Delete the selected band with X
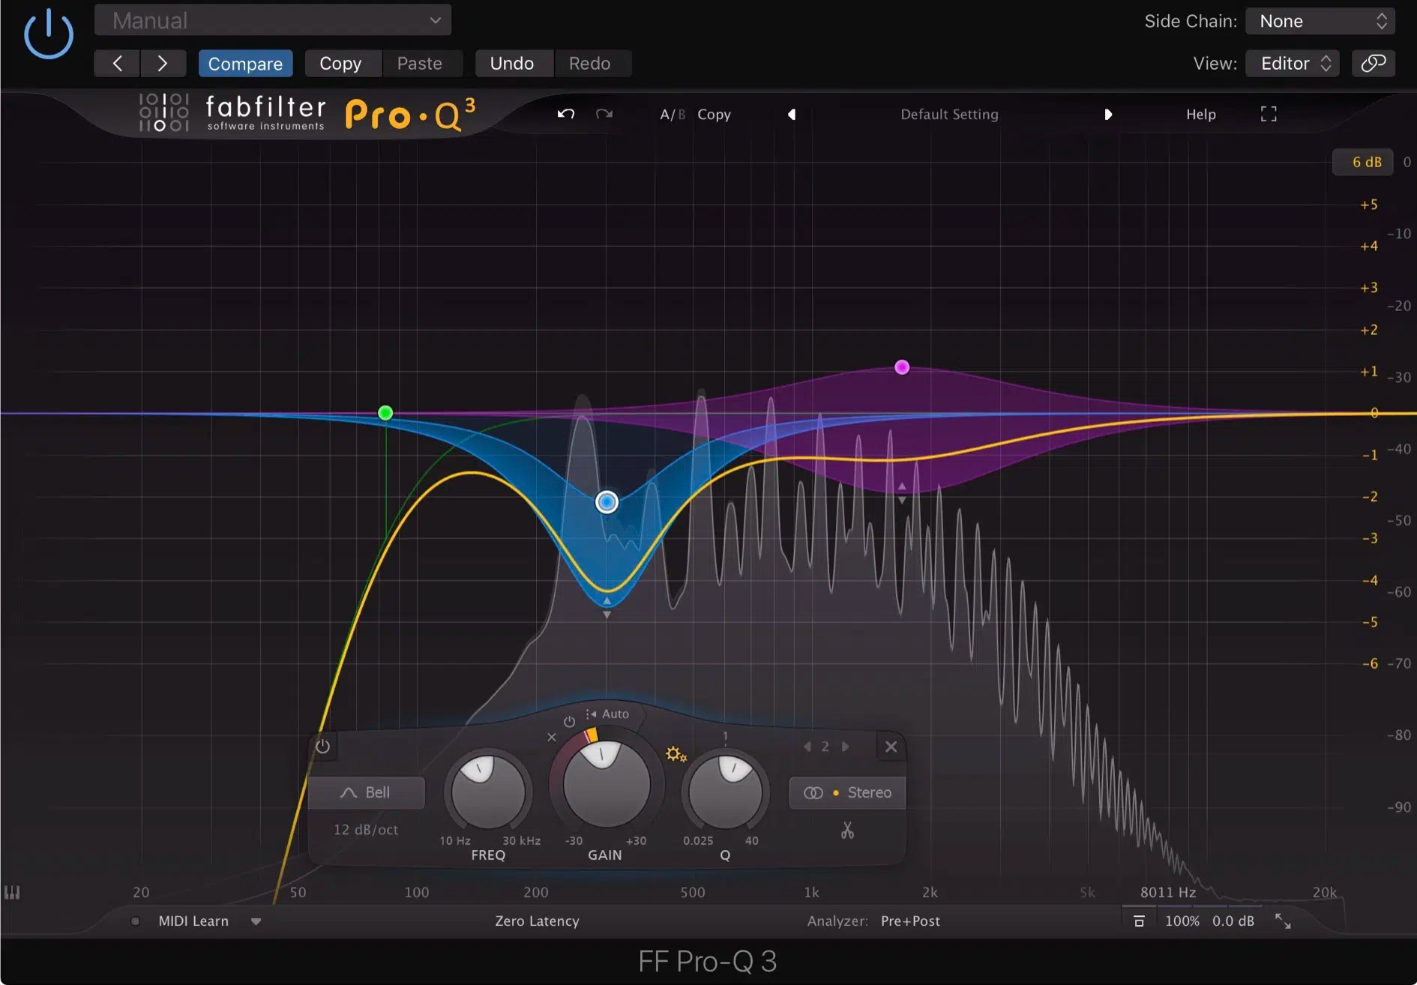 pos(891,747)
